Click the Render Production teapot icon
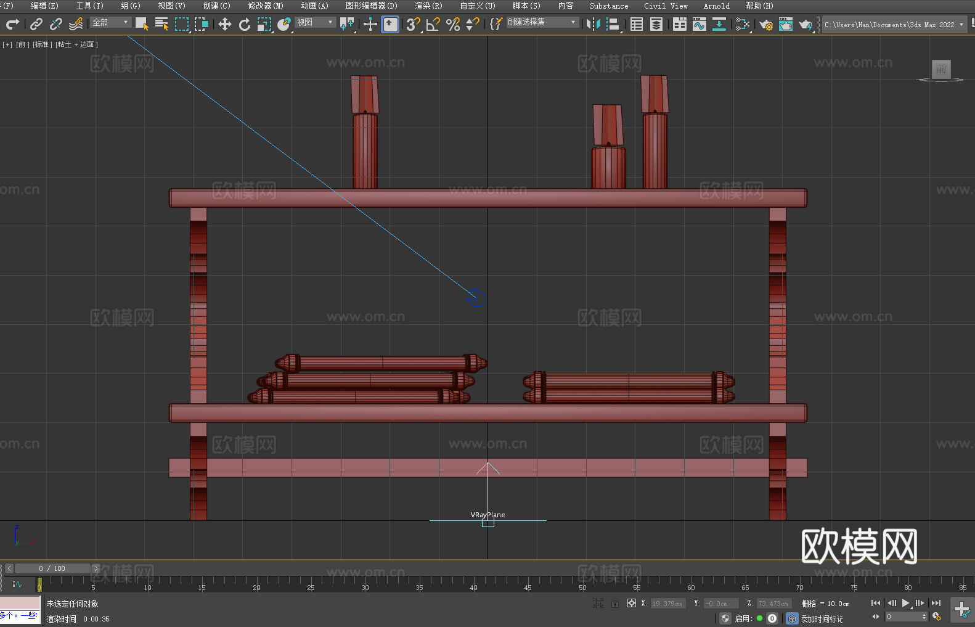The height and width of the screenshot is (627, 975). pos(806,24)
